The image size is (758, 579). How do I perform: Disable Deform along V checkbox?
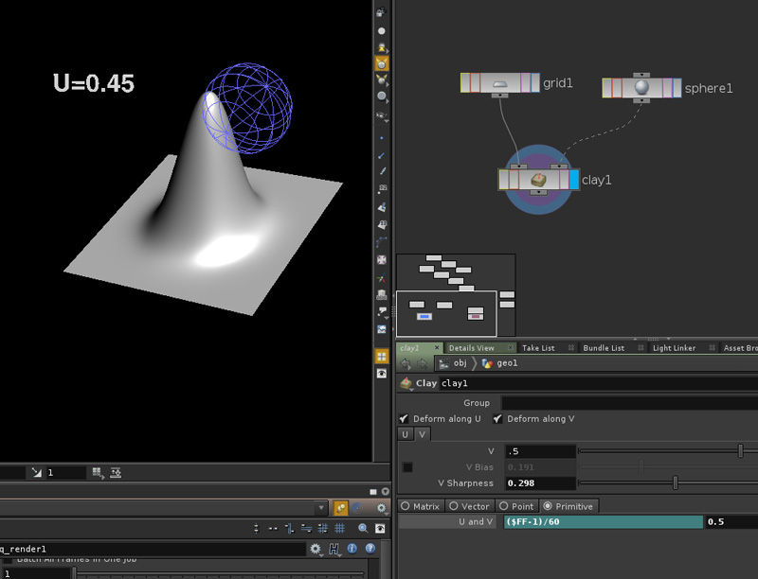click(498, 418)
